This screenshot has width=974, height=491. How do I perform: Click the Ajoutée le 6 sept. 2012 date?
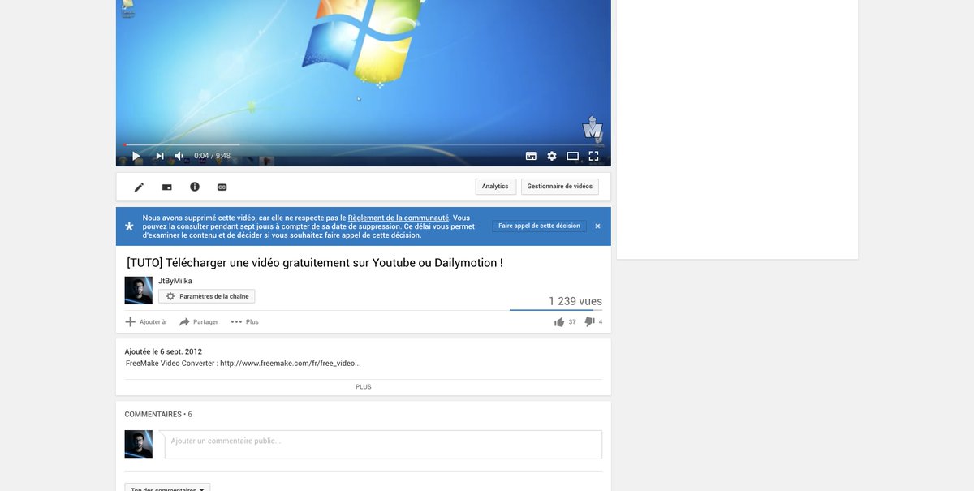(163, 351)
